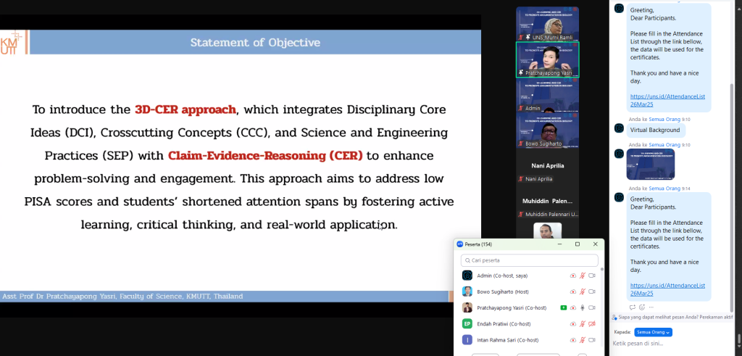Select the UNS_Murni Ramli video tile
The image size is (742, 356).
[548, 24]
